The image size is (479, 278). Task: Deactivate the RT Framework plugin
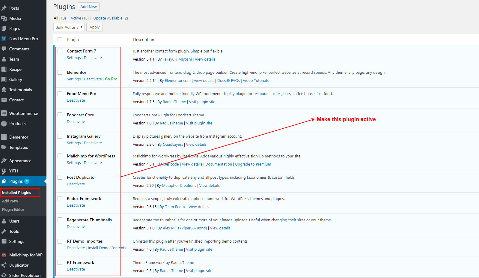76,269
